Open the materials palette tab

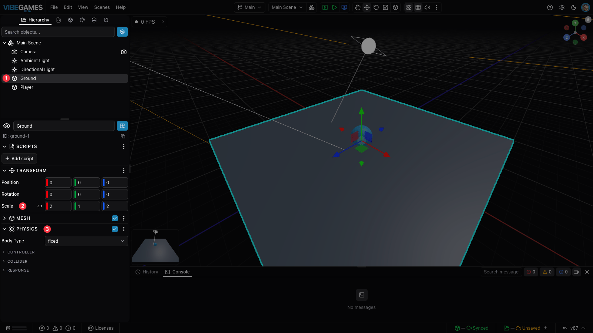click(x=82, y=20)
